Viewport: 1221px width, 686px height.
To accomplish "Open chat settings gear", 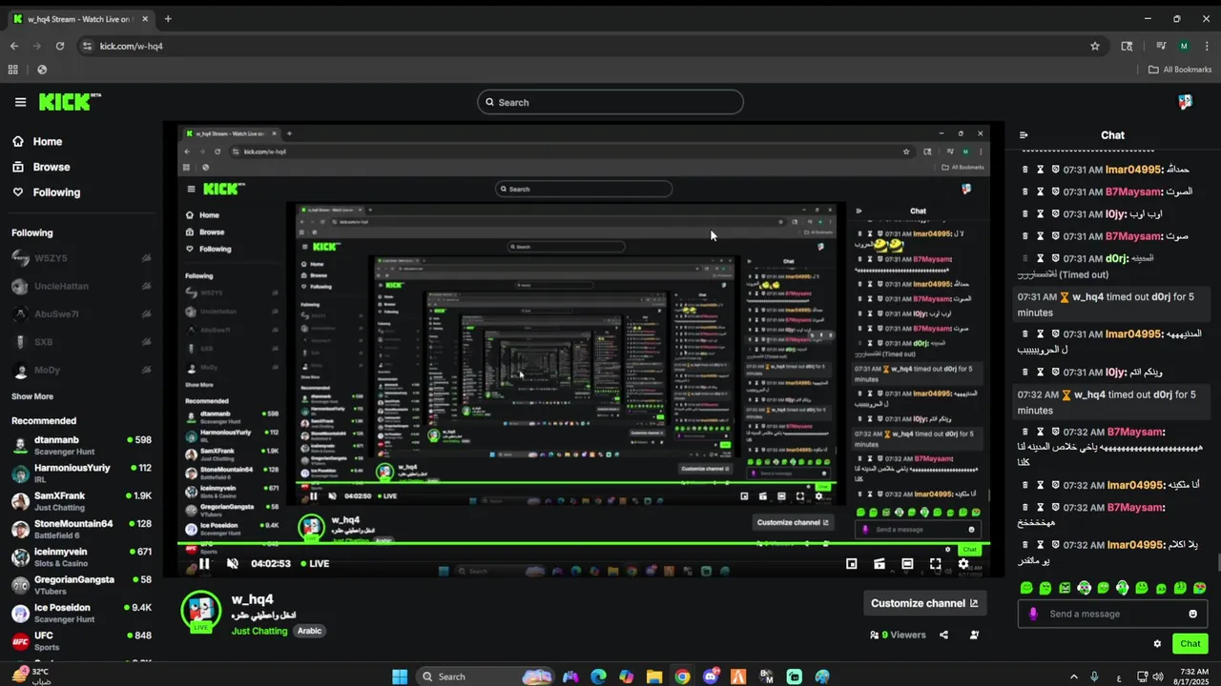I will [x=1157, y=644].
